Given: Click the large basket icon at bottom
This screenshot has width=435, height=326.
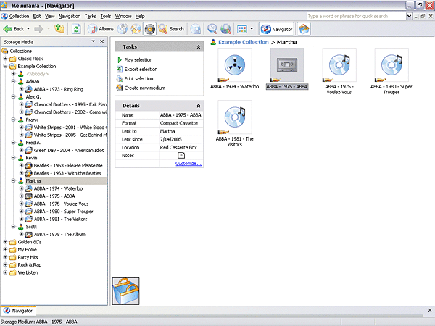Looking at the screenshot, I should pyautogui.click(x=125, y=291).
